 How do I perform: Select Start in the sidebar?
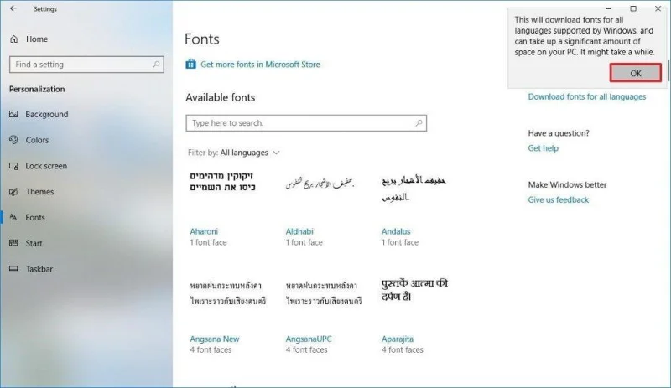[x=34, y=243]
